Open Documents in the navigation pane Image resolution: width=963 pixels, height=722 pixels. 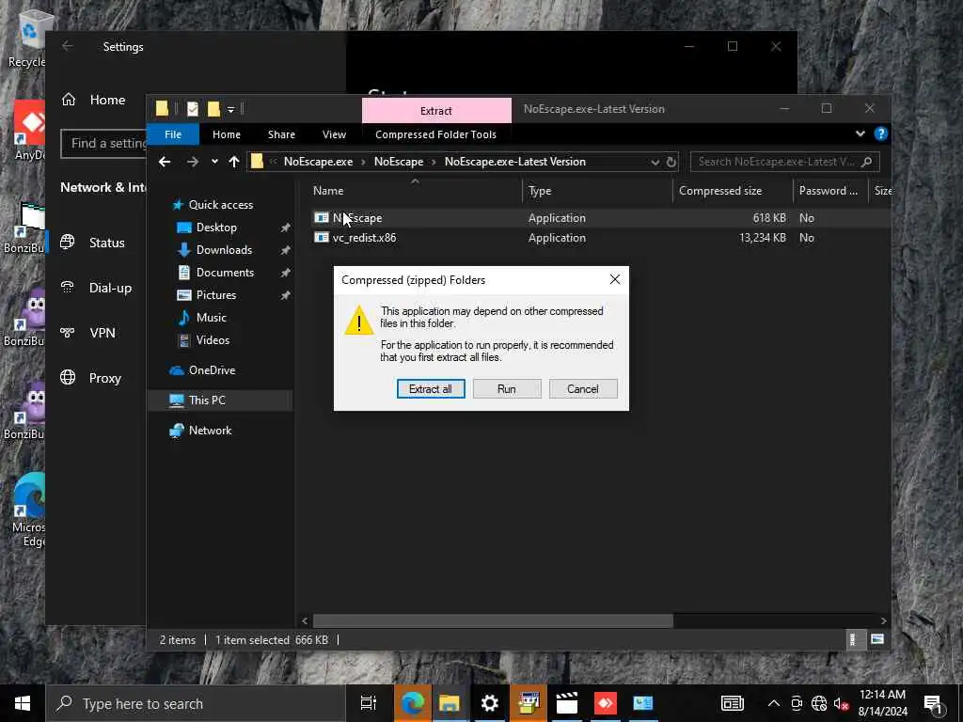[225, 273]
